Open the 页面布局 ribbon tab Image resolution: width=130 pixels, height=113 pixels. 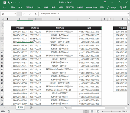tap(30, 8)
